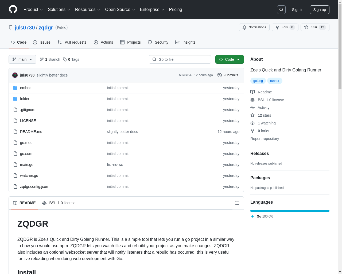
Task: Click Report repository link
Action: [265, 139]
